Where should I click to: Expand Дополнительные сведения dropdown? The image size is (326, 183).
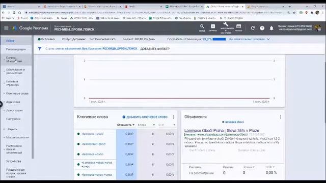249,39
